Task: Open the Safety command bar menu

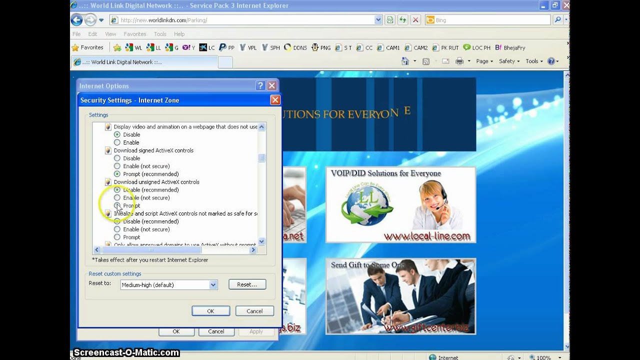Action: (509, 61)
